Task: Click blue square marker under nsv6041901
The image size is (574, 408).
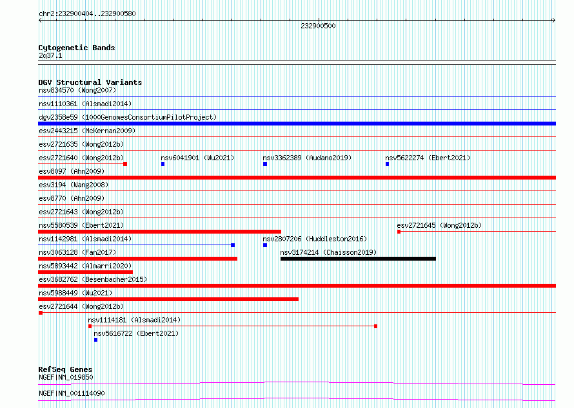Action: pos(163,164)
